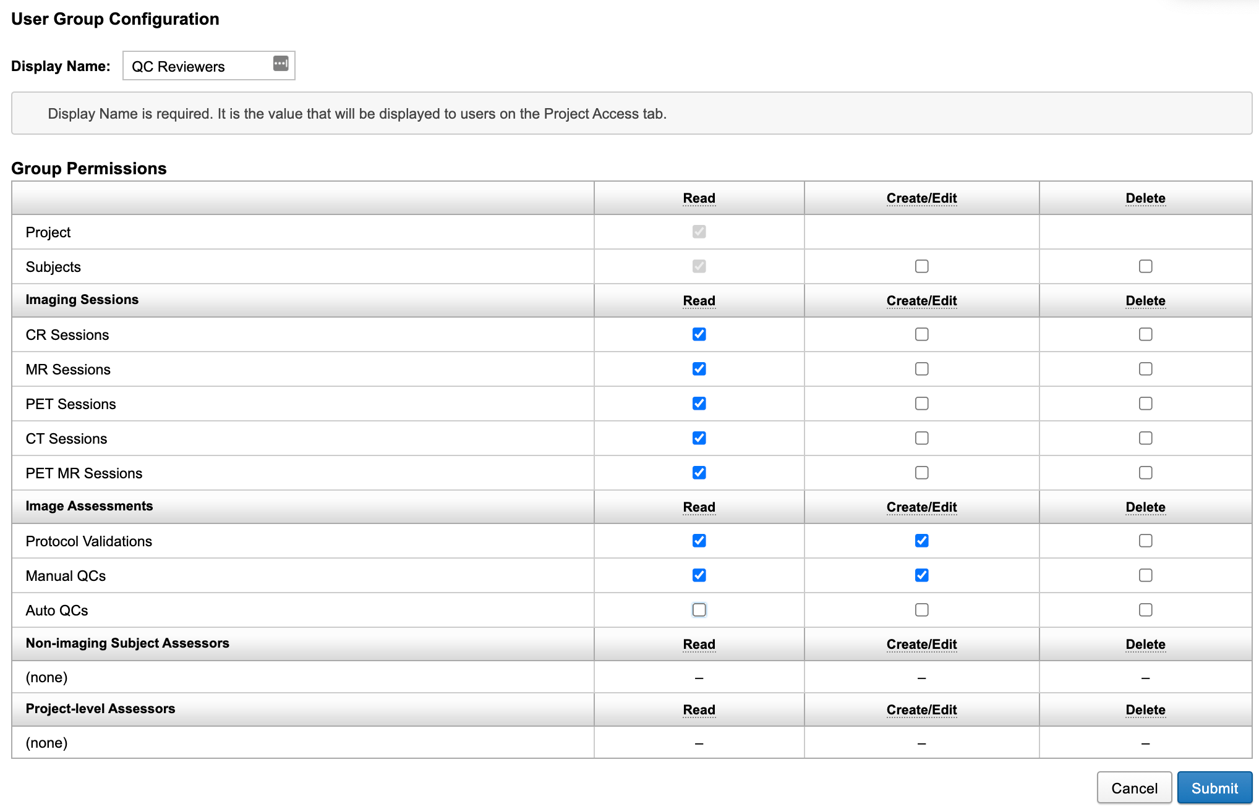Check Create/Edit for MR Sessions
Image resolution: width=1259 pixels, height=812 pixels.
click(921, 369)
